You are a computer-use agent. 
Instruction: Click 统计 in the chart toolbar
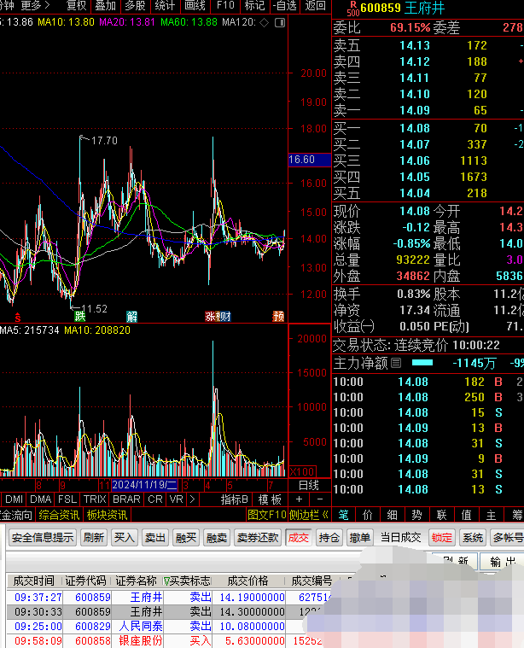click(x=165, y=6)
